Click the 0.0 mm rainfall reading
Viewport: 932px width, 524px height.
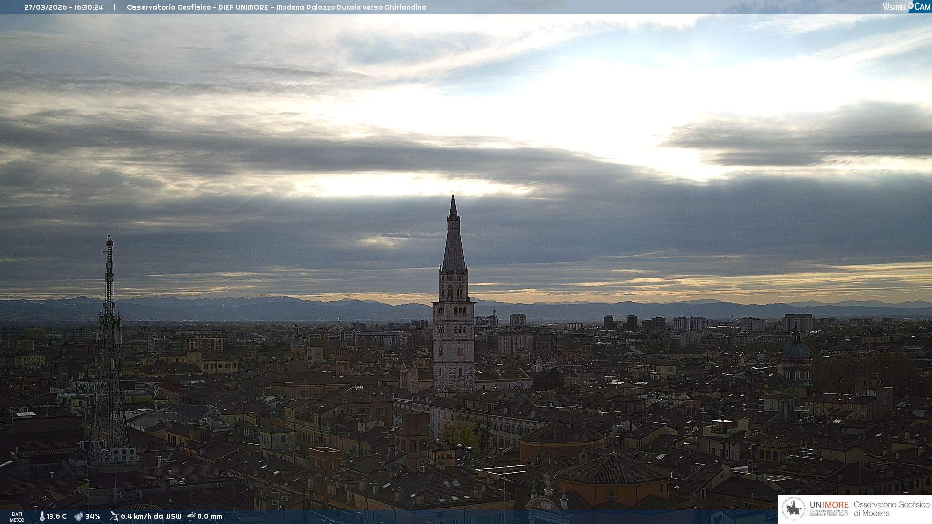click(x=209, y=516)
